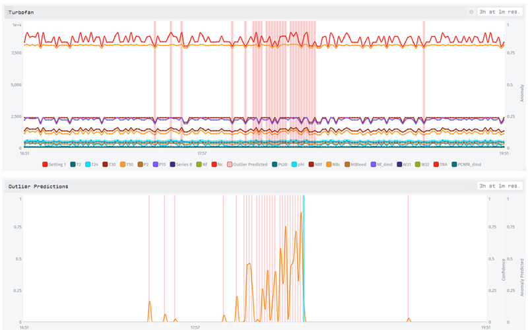Toggle the W31 series in legend
The height and width of the screenshot is (330, 528).
coord(404,164)
